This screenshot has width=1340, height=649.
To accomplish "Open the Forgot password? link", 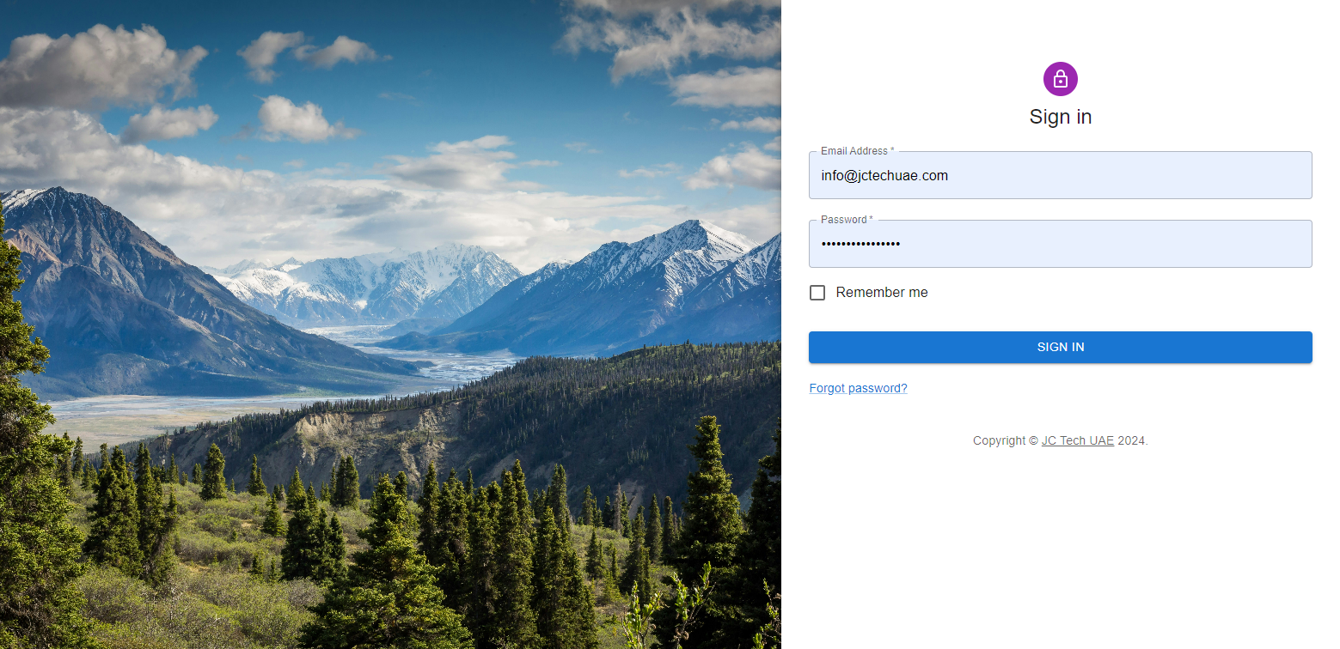I will coord(858,388).
